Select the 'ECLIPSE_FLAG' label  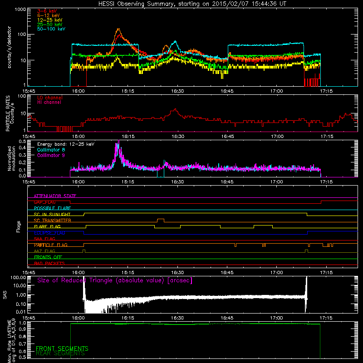pos(49,233)
